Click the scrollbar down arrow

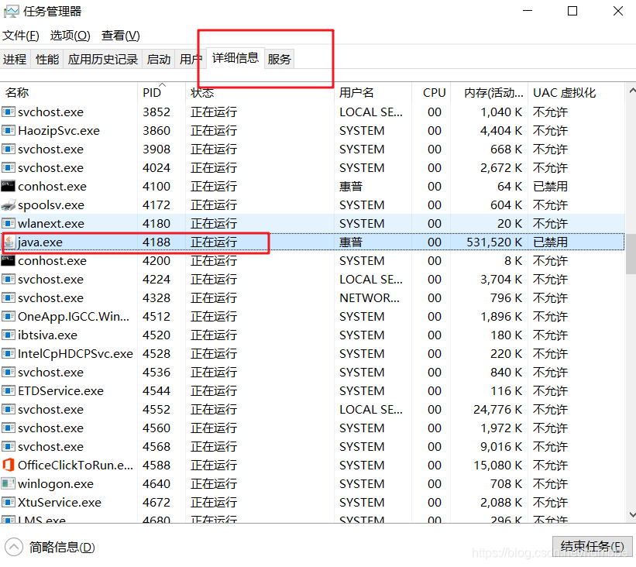point(631,514)
